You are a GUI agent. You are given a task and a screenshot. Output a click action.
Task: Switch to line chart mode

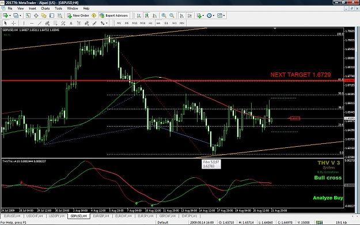155,16
